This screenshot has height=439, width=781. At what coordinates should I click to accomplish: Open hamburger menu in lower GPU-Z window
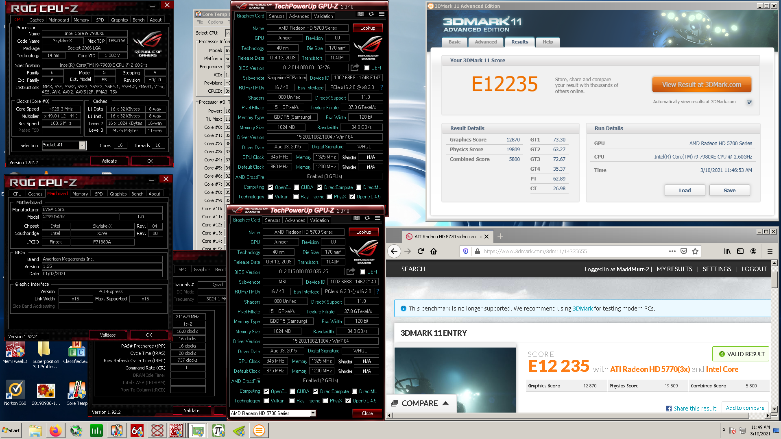pos(377,218)
